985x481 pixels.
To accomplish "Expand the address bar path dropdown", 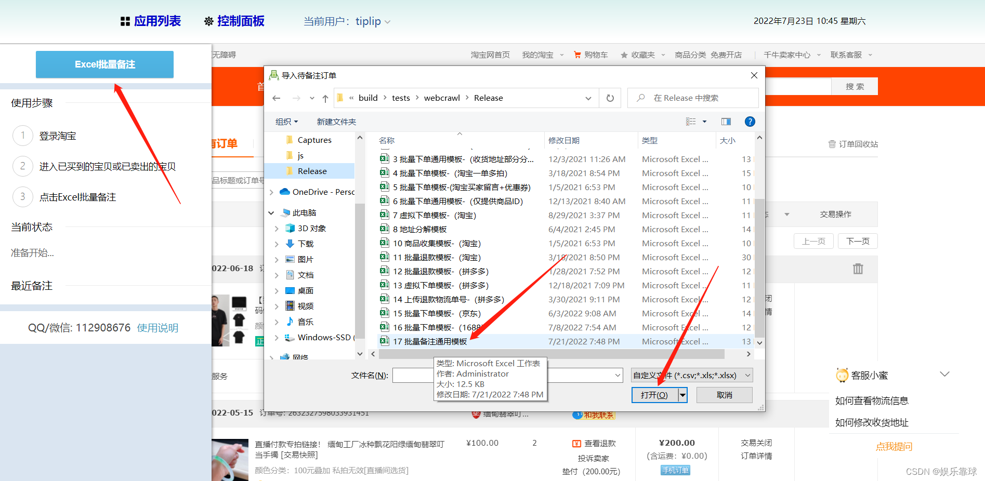I will [588, 98].
